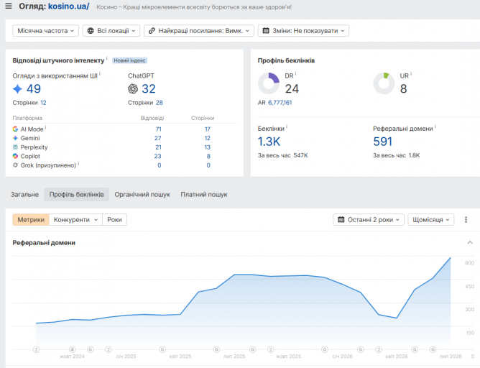
Task: Click info icon next to Беклінки
Action: click(x=287, y=126)
